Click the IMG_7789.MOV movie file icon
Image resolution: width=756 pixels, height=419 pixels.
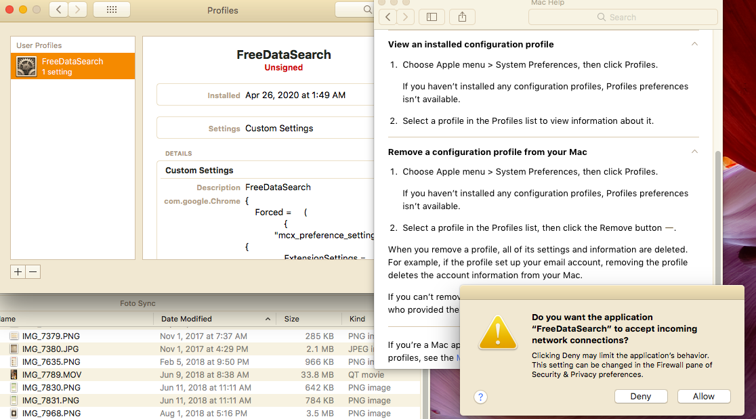coord(14,375)
